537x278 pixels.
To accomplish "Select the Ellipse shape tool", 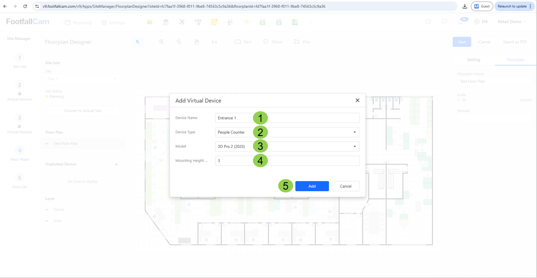I will [x=273, y=42].
